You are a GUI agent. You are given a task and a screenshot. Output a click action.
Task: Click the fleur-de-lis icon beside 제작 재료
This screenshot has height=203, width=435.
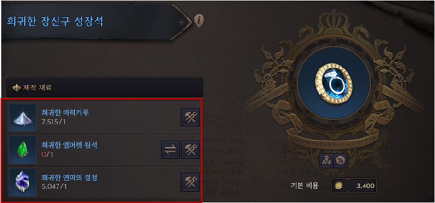[x=15, y=88]
